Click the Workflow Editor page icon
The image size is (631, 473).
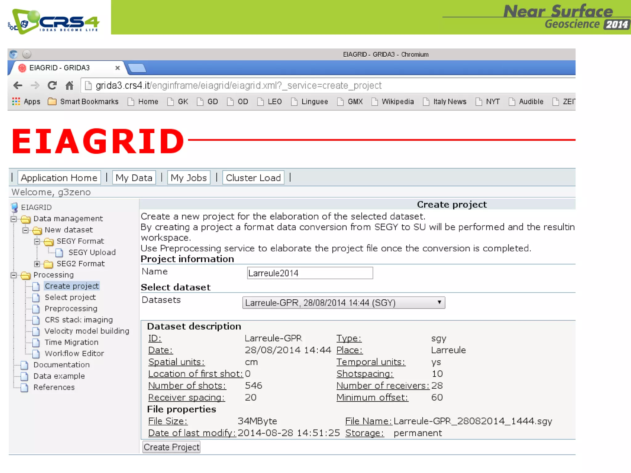(36, 354)
